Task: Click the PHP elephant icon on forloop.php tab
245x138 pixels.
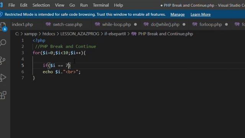Action: [x=195, y=24]
